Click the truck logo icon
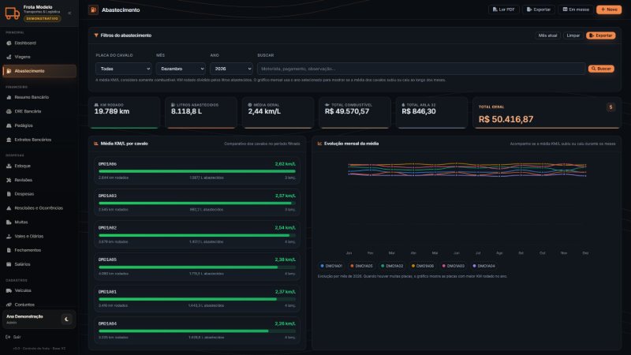Viewport: 631px width, 355px height. (x=12, y=13)
